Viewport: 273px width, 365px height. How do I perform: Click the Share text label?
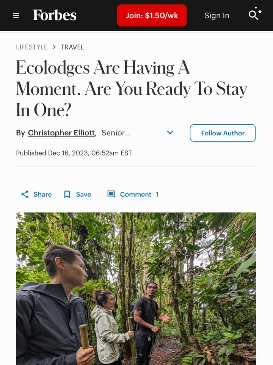[x=41, y=194]
